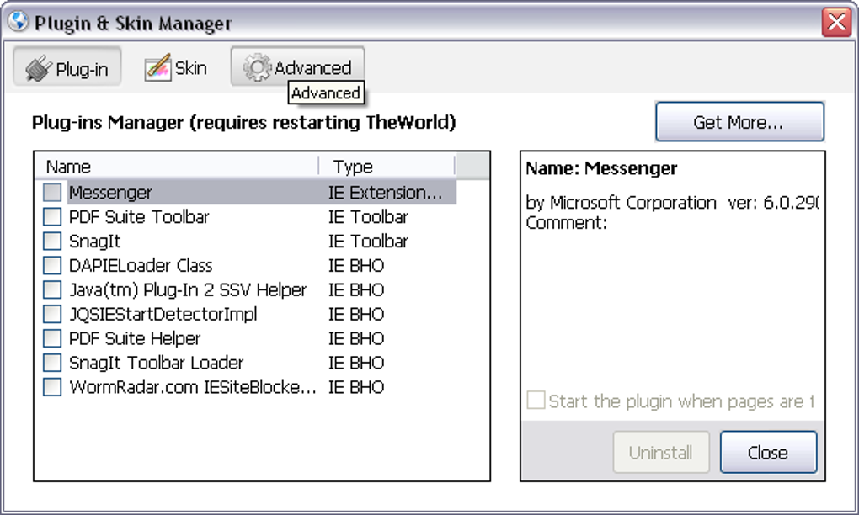Click IE BHO type for WormRadar.com row
The width and height of the screenshot is (859, 515).
click(356, 387)
